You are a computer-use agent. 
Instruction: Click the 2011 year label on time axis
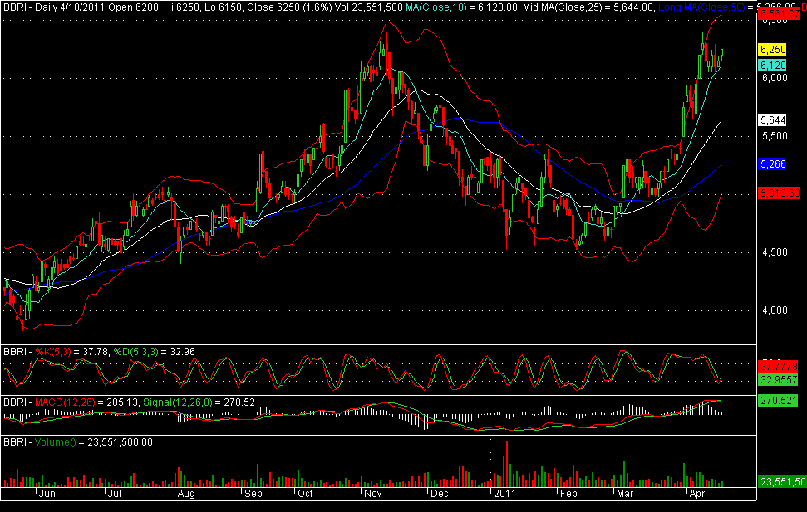(504, 494)
